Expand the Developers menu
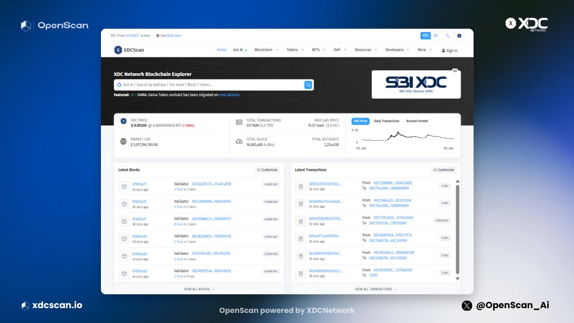The height and width of the screenshot is (323, 574). [x=397, y=50]
